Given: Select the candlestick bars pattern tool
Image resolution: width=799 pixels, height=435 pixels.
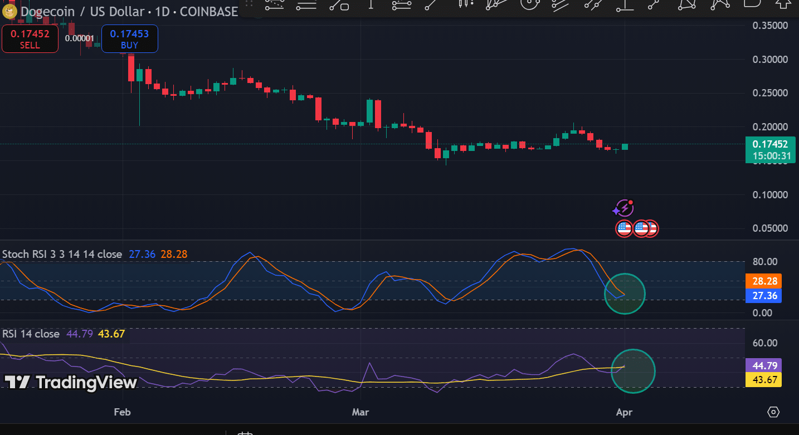Looking at the screenshot, I should point(465,4).
